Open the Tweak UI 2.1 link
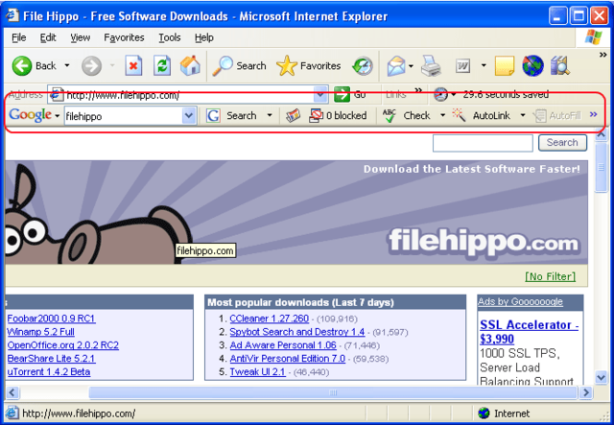This screenshot has height=425, width=614. point(257,372)
